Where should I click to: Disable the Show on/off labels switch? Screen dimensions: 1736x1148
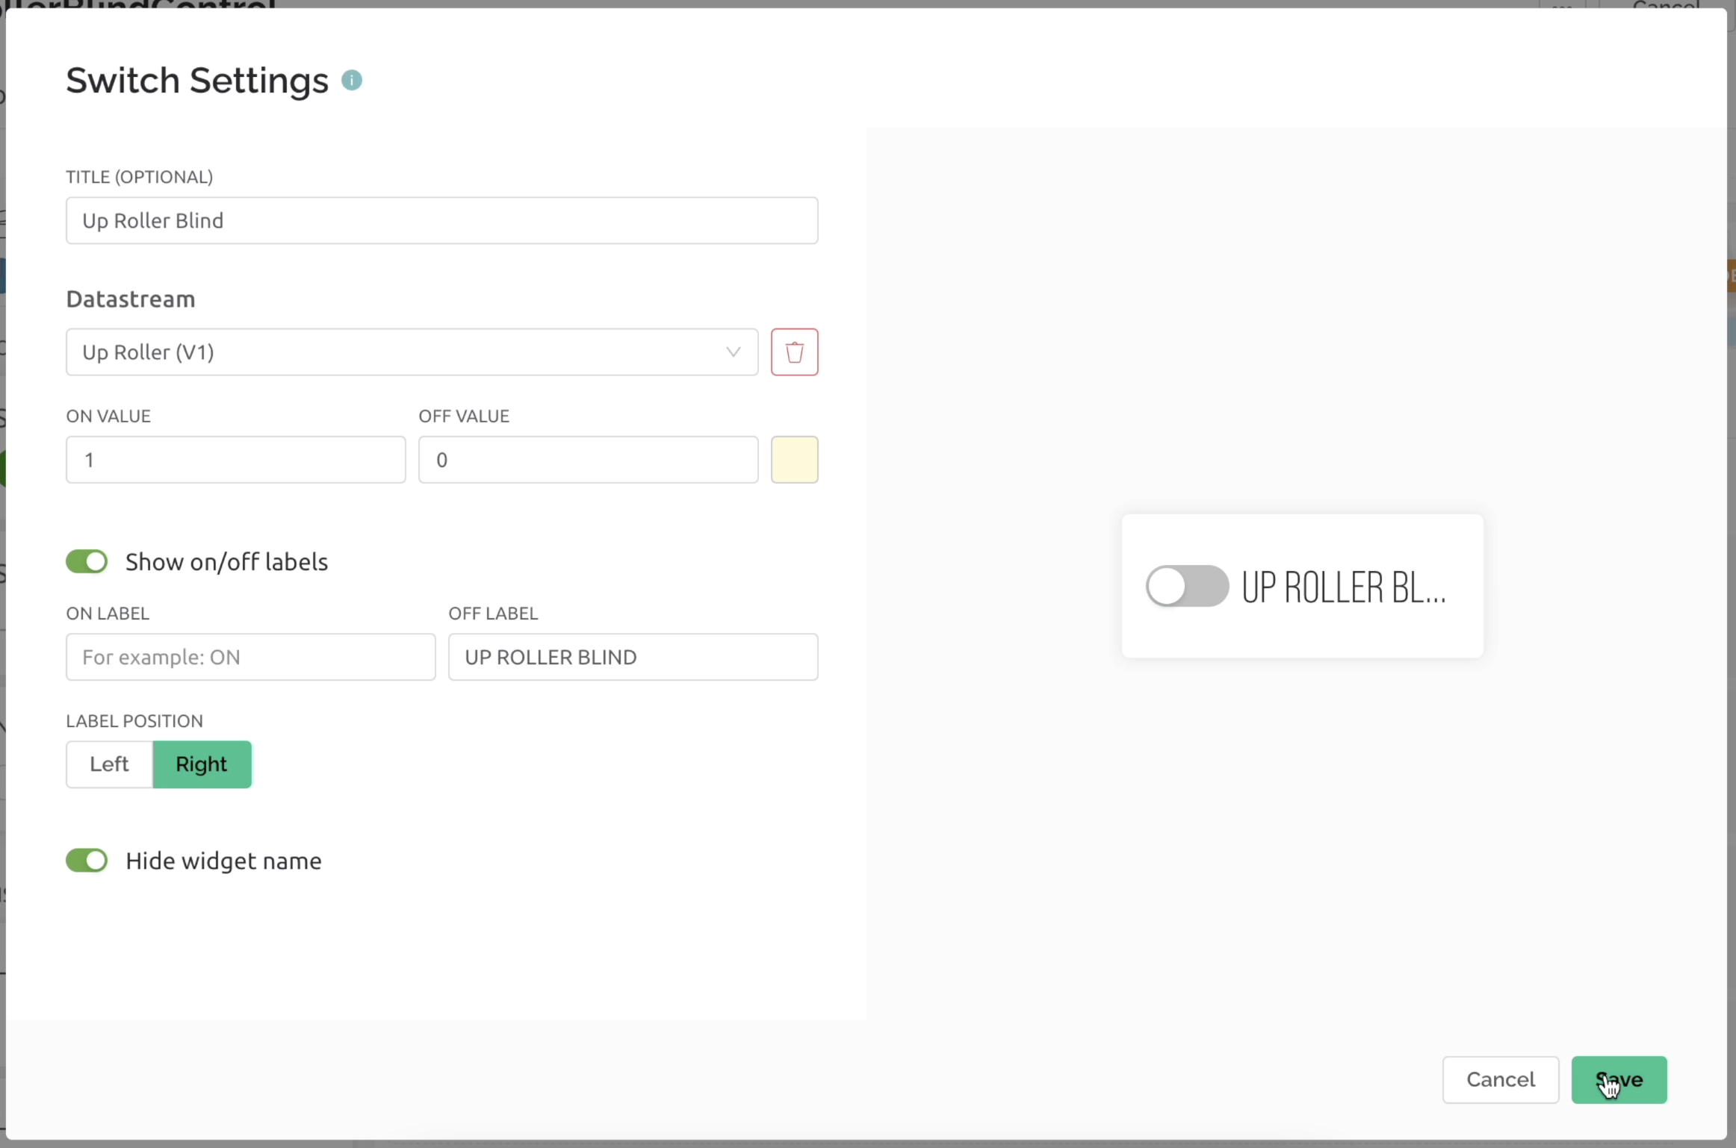point(87,561)
